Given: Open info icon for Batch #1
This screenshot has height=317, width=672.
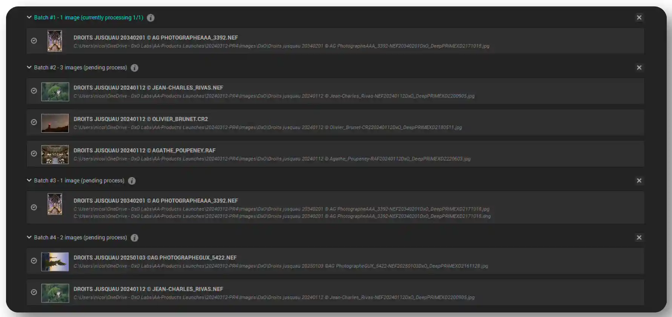Looking at the screenshot, I should [150, 18].
